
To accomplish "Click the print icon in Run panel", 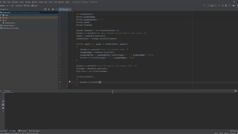I will (x=3, y=108).
